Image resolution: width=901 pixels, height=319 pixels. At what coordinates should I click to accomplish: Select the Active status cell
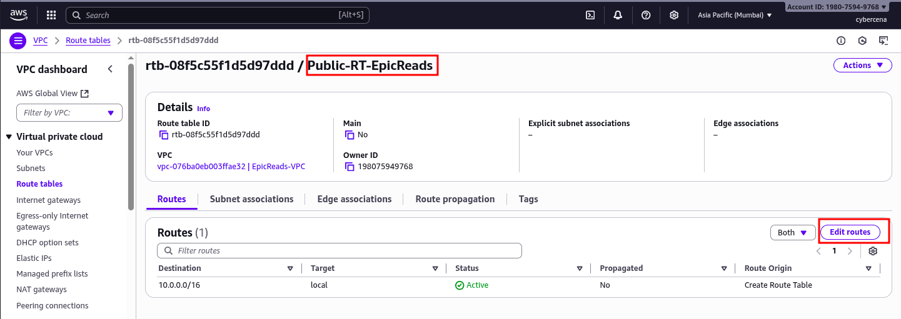pos(472,285)
